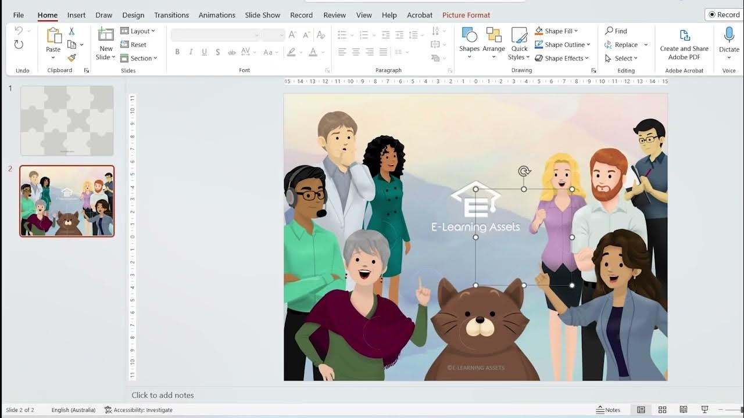Click Accessibility: Investigate in status bar
The width and height of the screenshot is (744, 418).
(x=138, y=410)
